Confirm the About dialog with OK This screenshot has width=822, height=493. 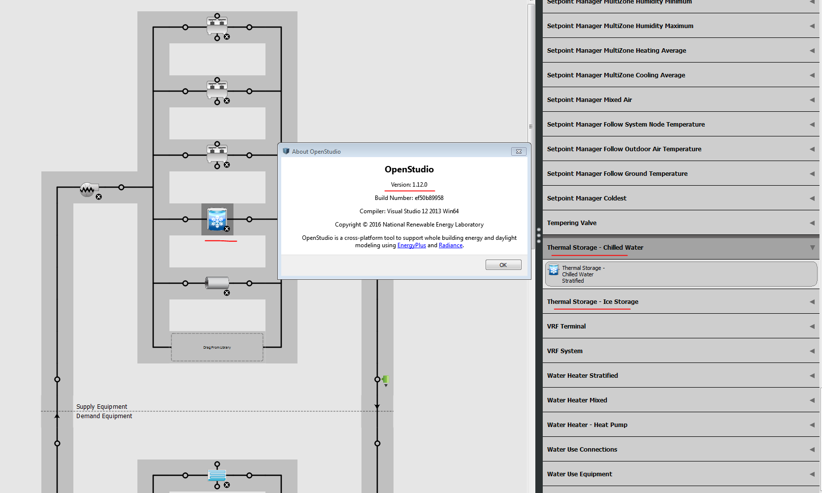tap(503, 265)
